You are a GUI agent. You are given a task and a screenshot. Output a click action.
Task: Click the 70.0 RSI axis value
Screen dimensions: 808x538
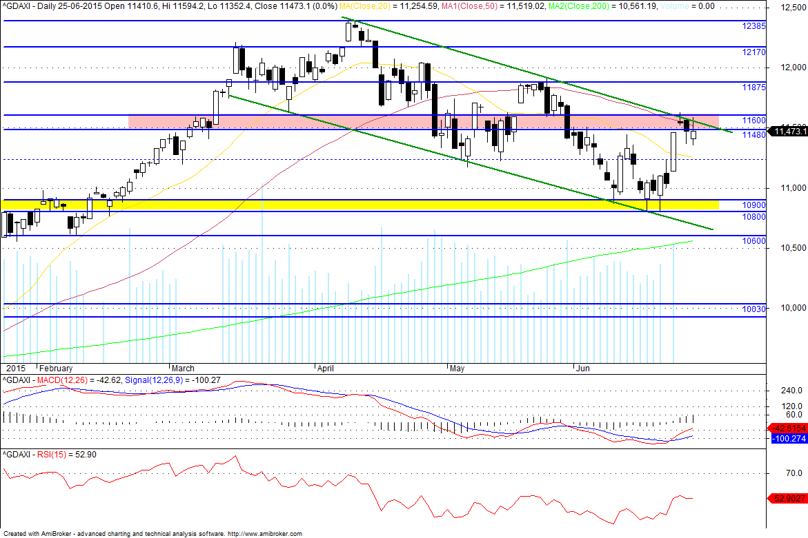pyautogui.click(x=794, y=473)
